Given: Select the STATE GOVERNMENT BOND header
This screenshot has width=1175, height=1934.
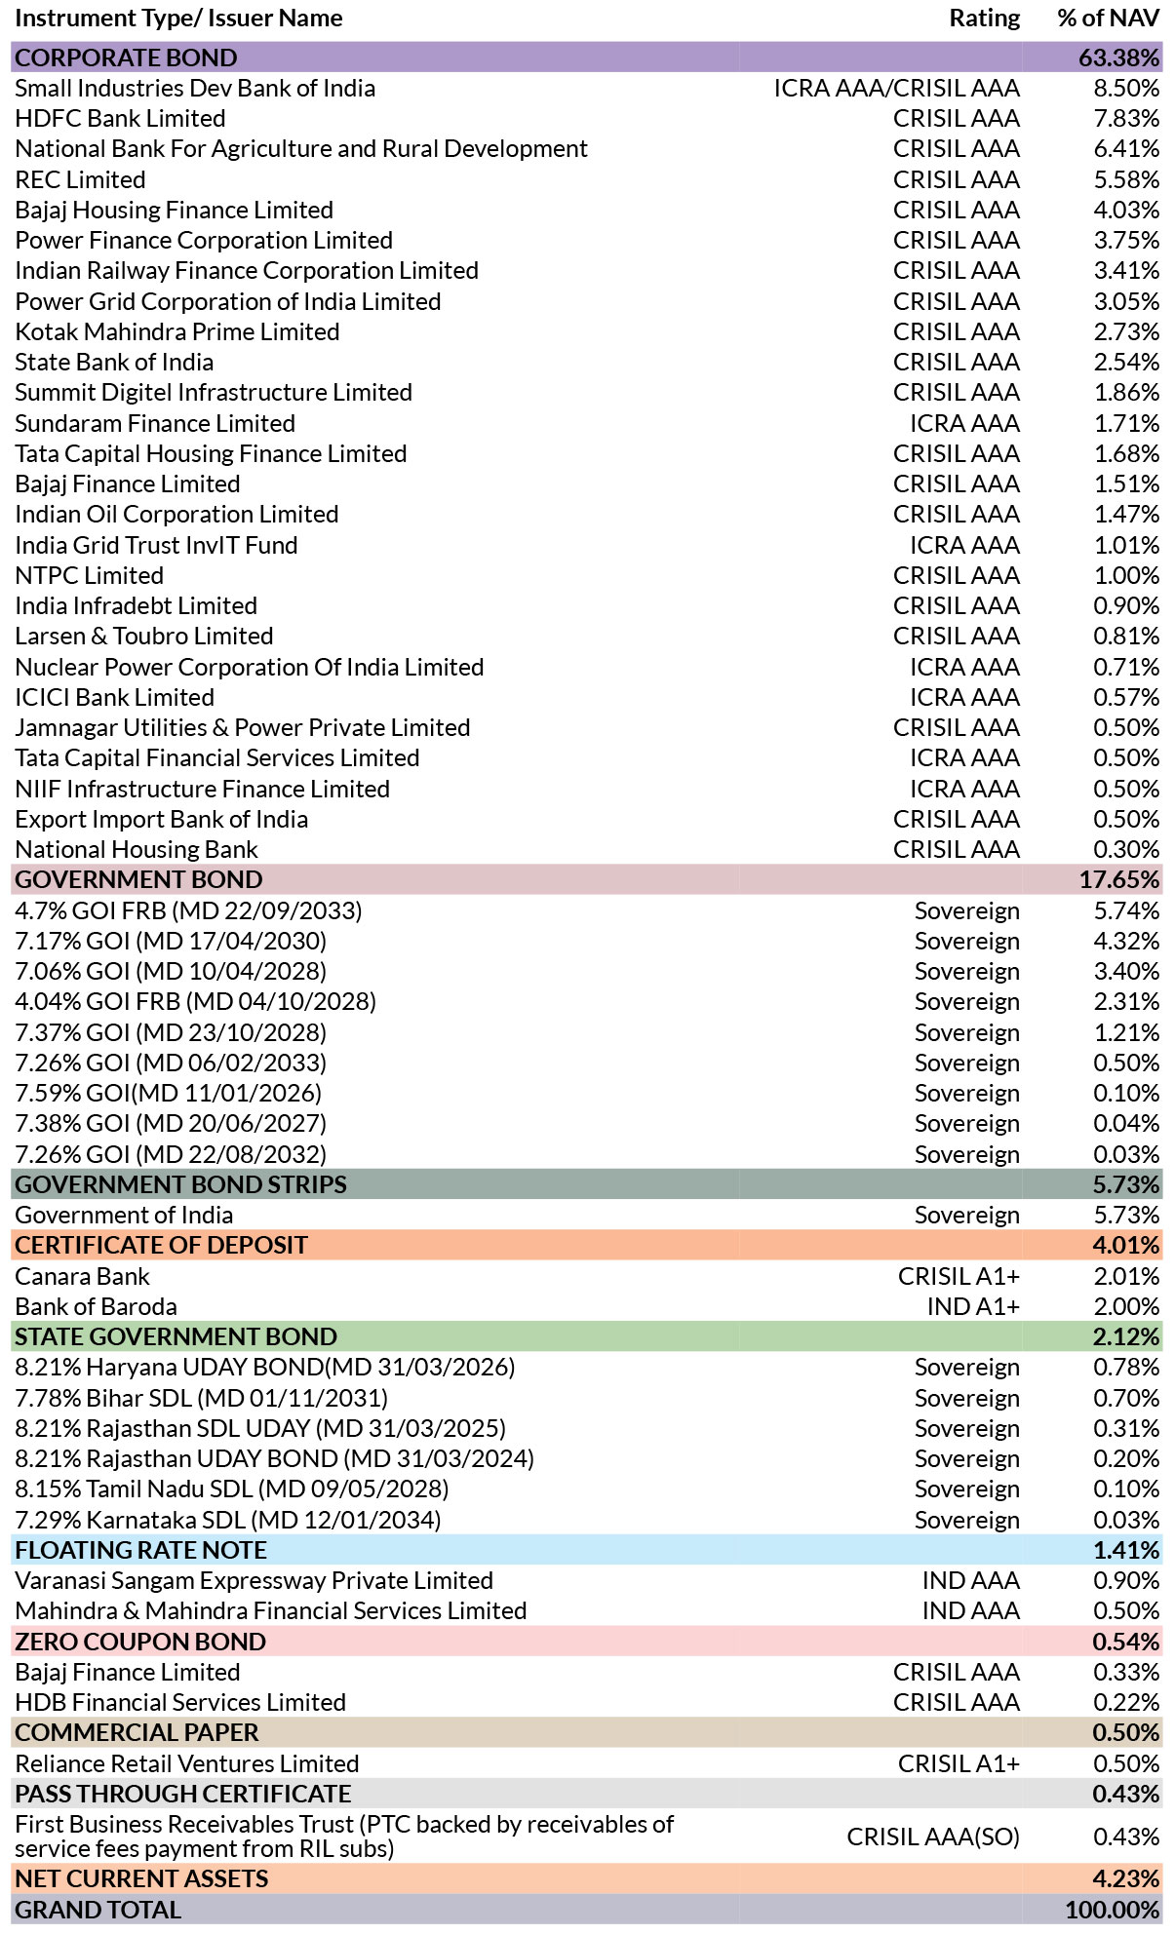Looking at the screenshot, I should (x=587, y=1336).
